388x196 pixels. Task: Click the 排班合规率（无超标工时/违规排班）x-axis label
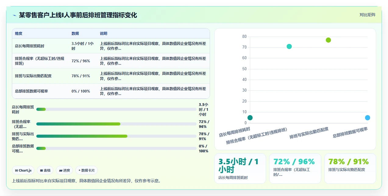257,136
